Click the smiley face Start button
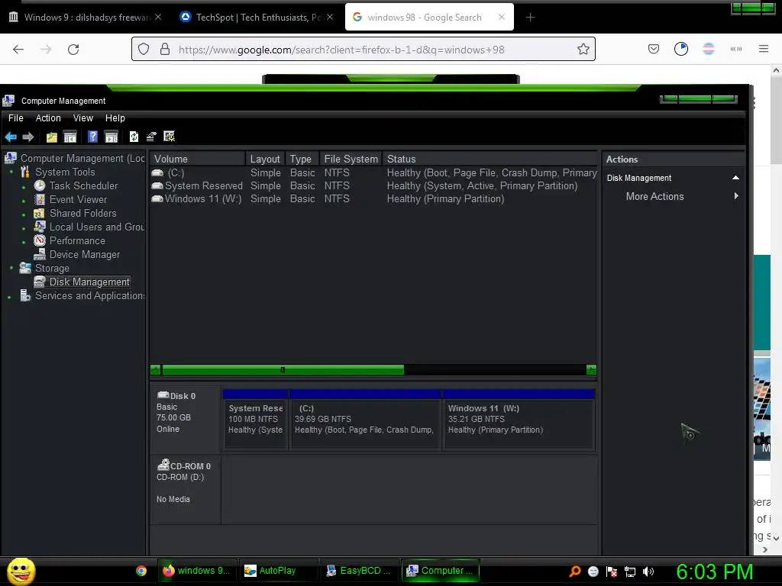The width and height of the screenshot is (782, 586). tap(21, 571)
